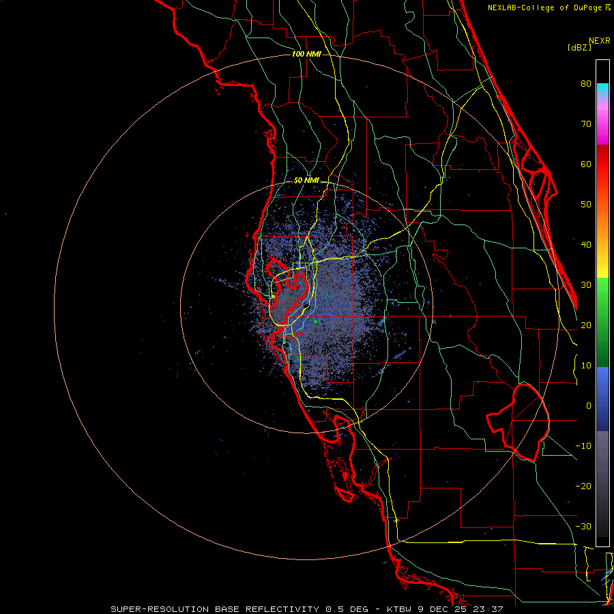
Task: Click the blue segment of the color bar
Action: 602,398
